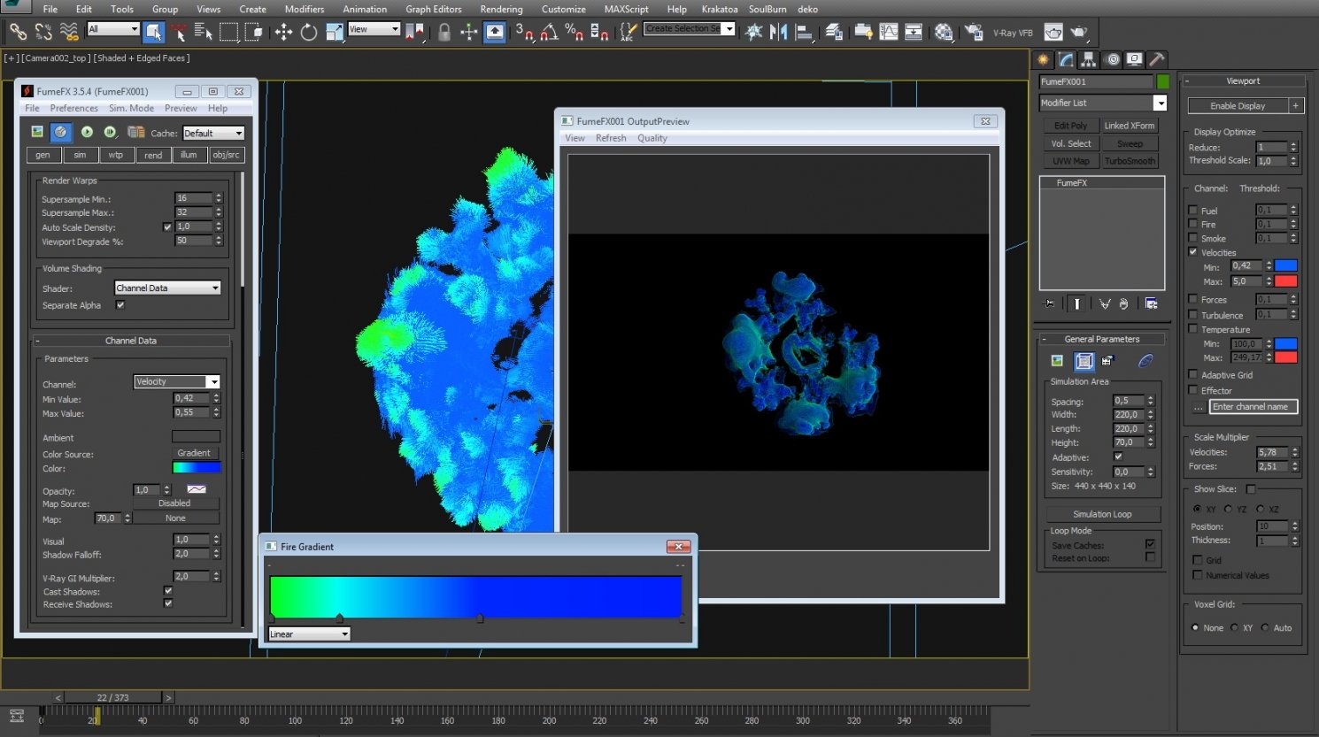This screenshot has height=737, width=1319.
Task: Open the FumeFX cache manager icon
Action: pos(135,132)
